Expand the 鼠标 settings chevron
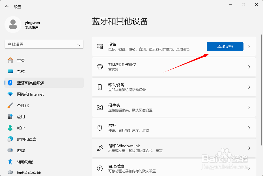263x176 pixels. click(249, 127)
